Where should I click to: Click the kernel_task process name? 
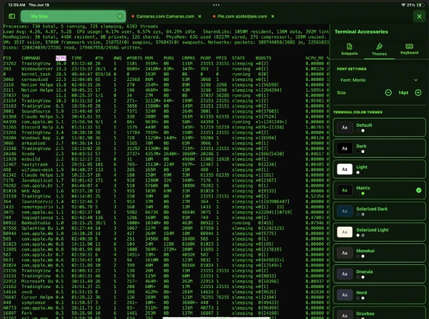(x=36, y=74)
